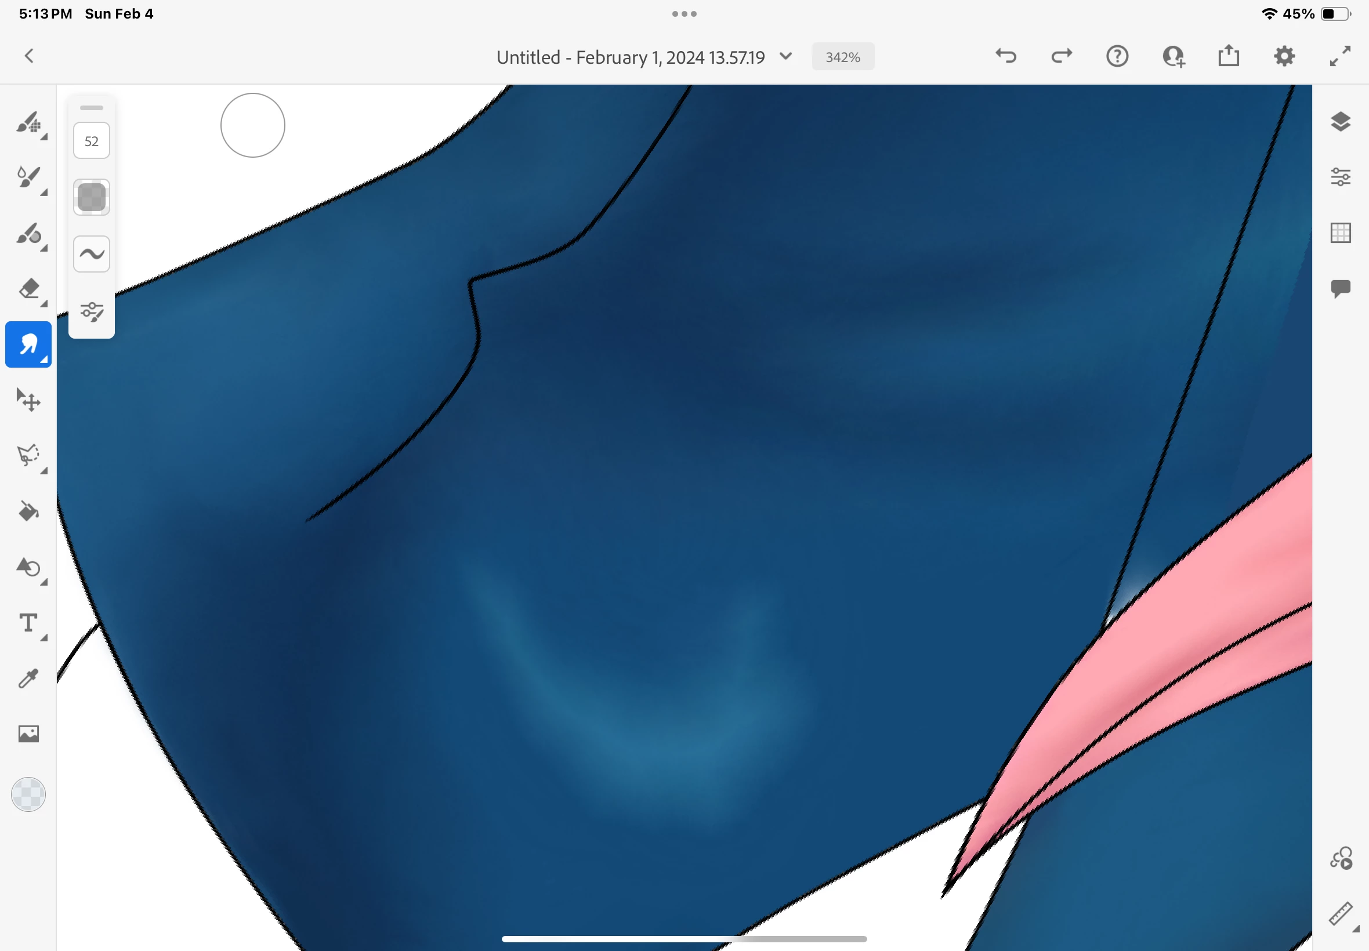Screen dimensions: 1369x951
Task: Click the 342% zoom level button
Action: coord(842,57)
